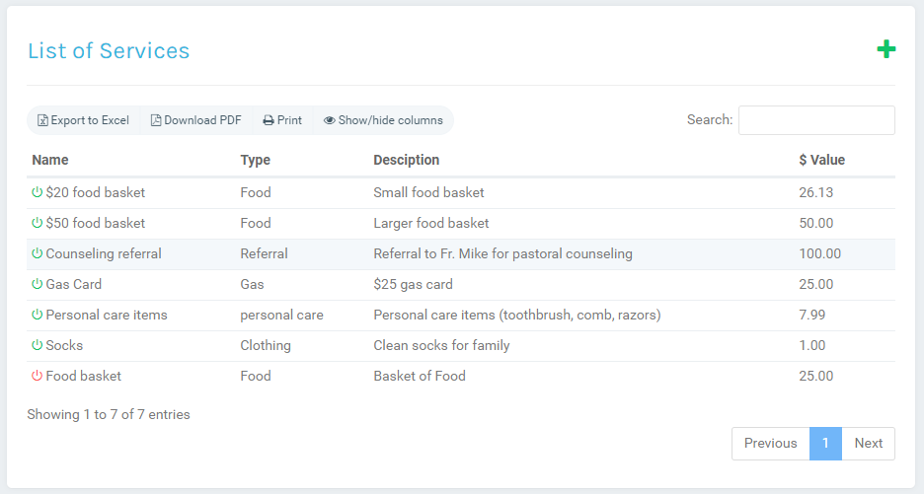Sort table by Type column header

(x=255, y=160)
